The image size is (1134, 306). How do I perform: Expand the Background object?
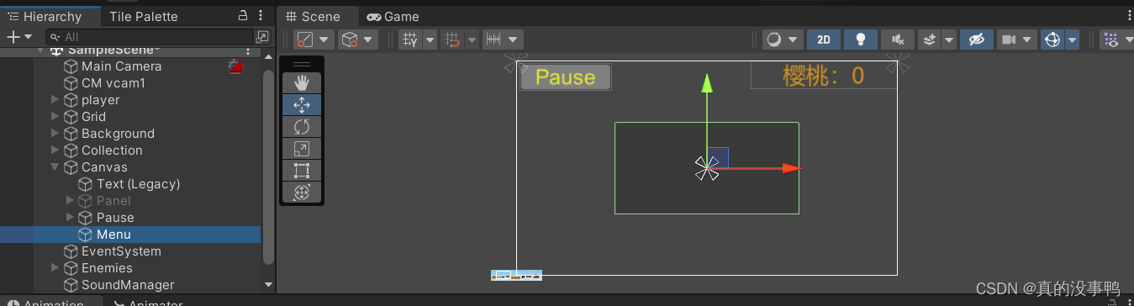click(x=55, y=133)
